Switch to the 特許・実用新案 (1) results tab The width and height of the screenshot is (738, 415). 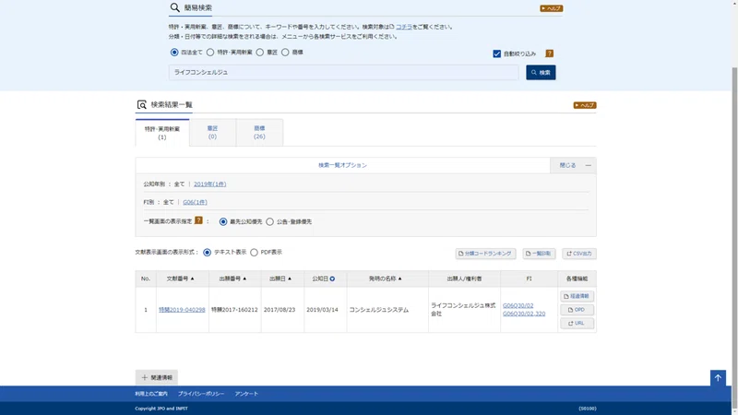[162, 133]
